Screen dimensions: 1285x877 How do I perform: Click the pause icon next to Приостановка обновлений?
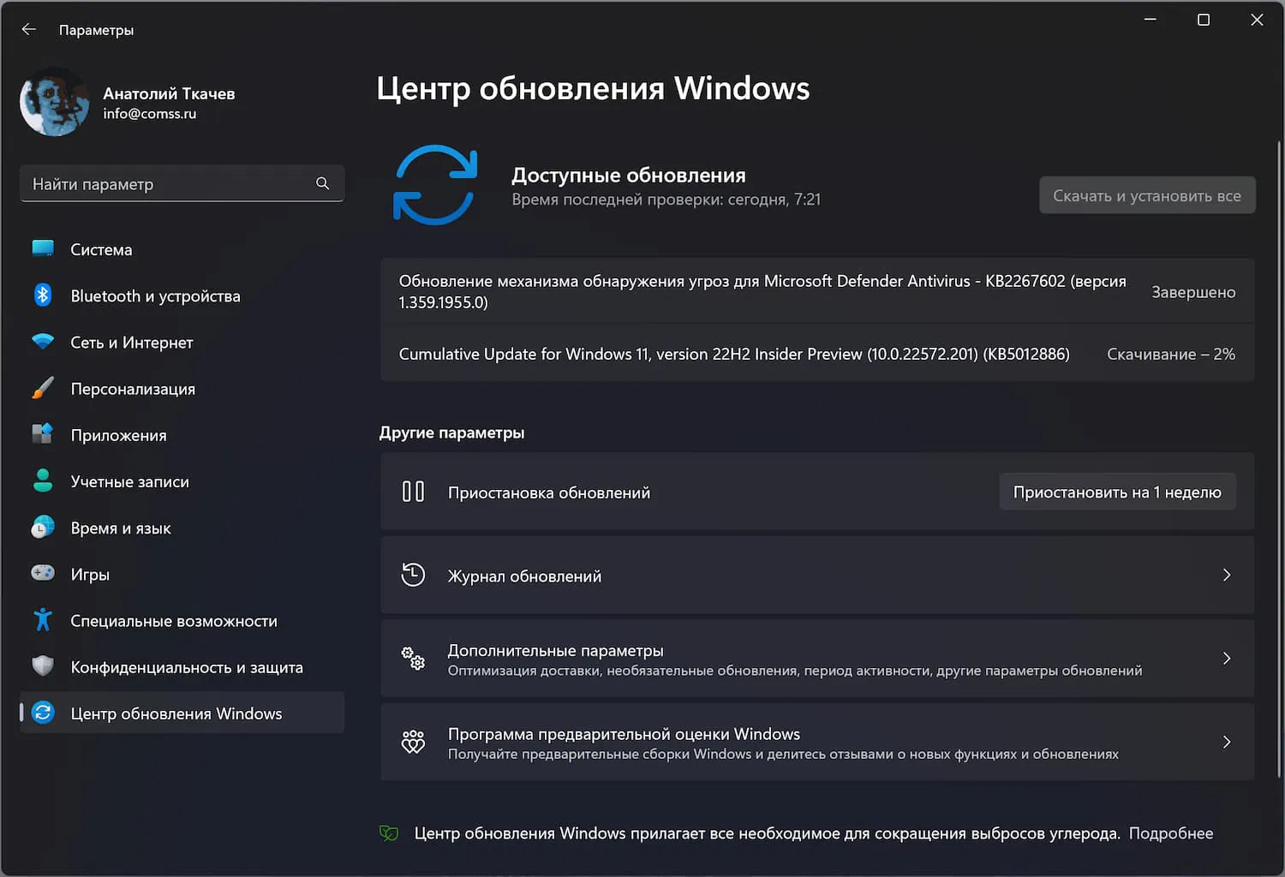[414, 492]
